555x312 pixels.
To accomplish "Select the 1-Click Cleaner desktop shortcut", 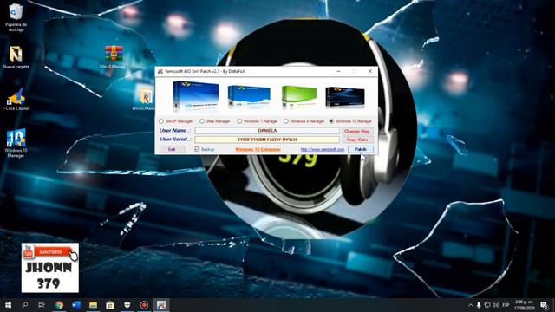I will click(x=16, y=100).
